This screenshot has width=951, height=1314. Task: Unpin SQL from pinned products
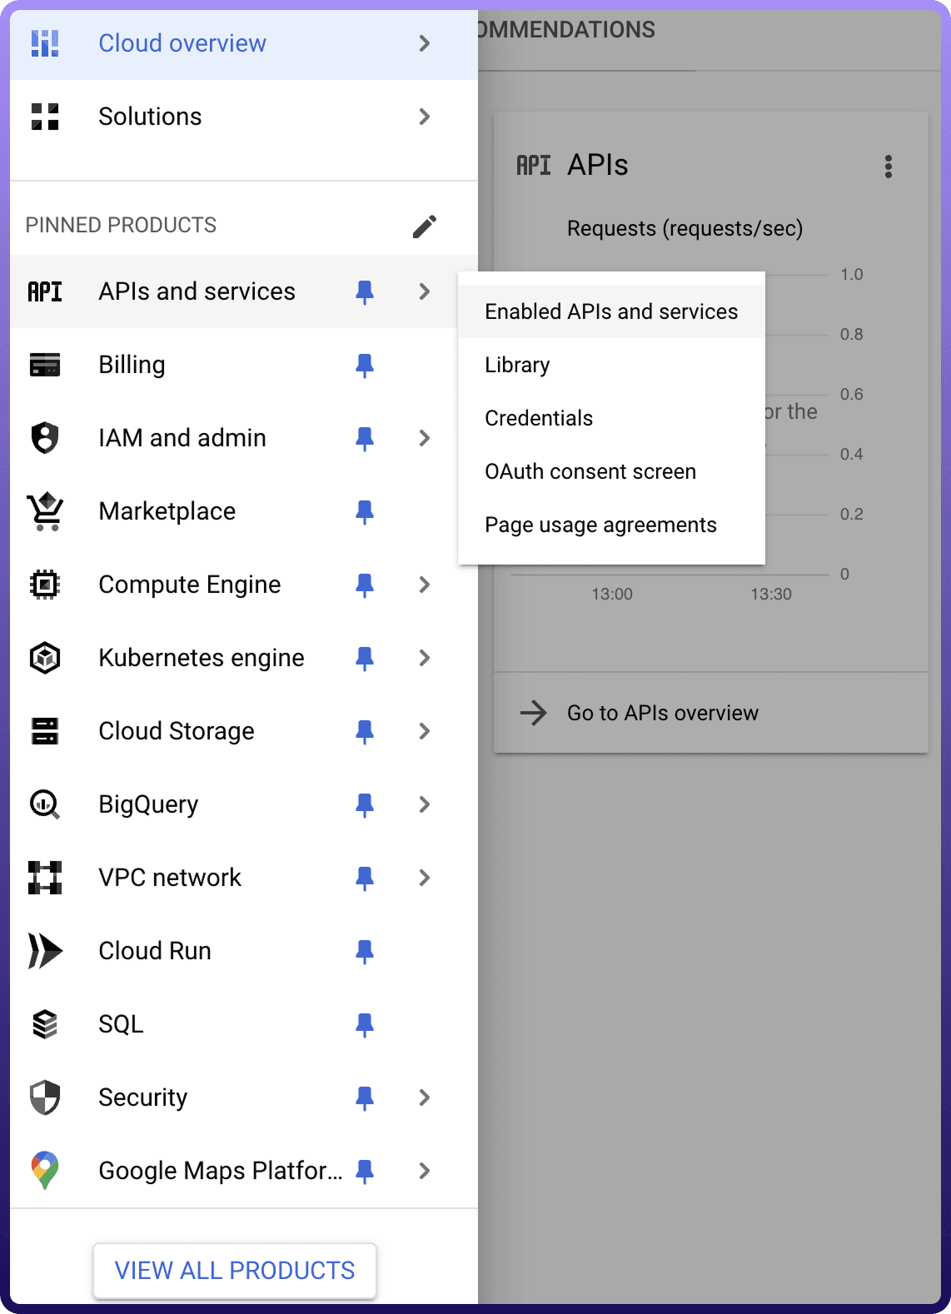click(365, 1024)
